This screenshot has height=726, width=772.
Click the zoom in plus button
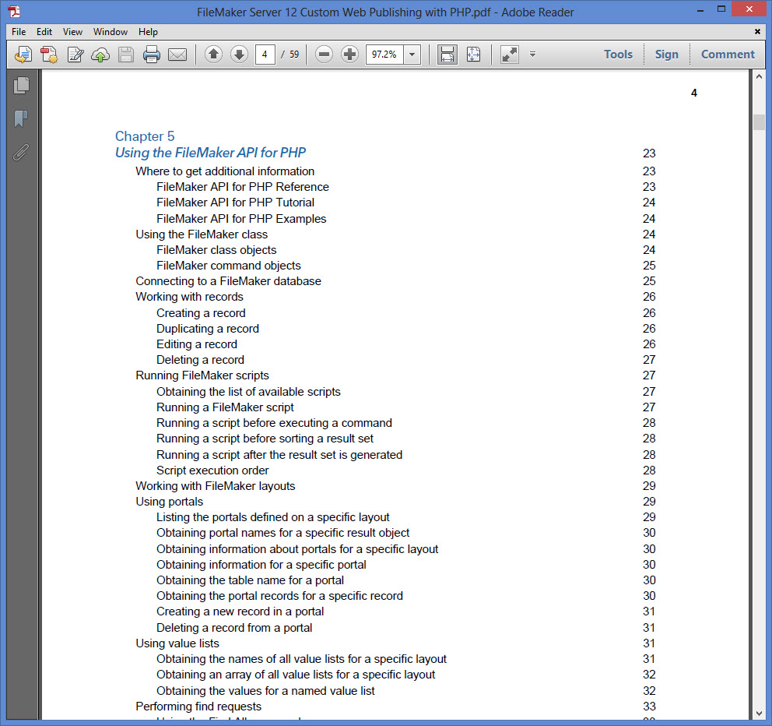click(x=349, y=55)
